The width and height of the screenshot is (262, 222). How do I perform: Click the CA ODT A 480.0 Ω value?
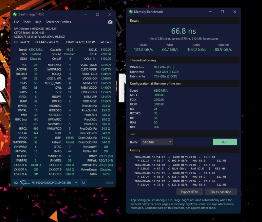pyautogui.click(x=36, y=165)
